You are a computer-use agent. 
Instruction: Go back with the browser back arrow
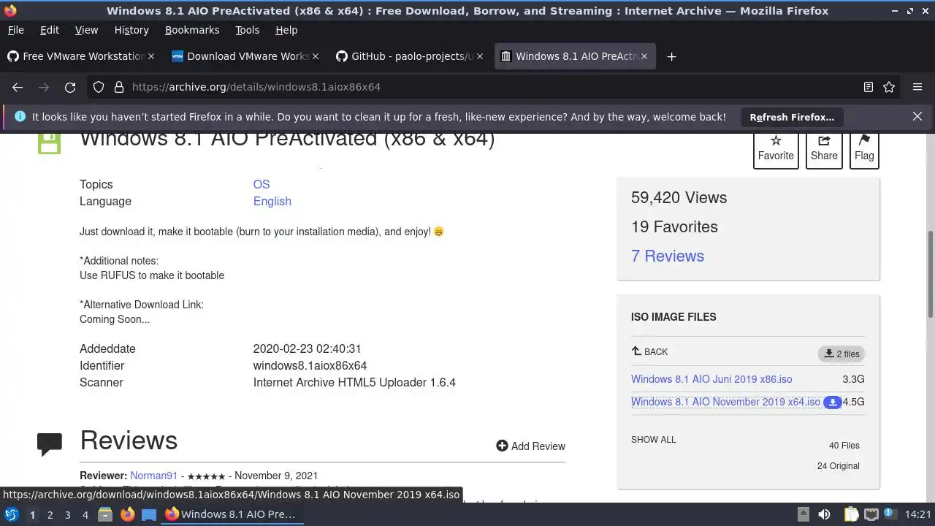tap(18, 87)
